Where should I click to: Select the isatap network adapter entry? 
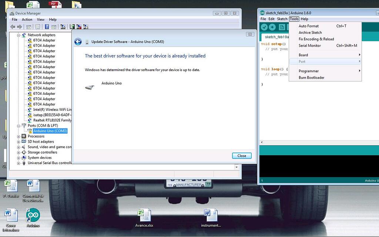pyautogui.click(x=52, y=115)
